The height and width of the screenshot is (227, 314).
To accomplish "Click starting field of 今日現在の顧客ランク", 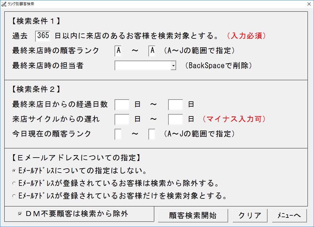I will click(118, 134).
